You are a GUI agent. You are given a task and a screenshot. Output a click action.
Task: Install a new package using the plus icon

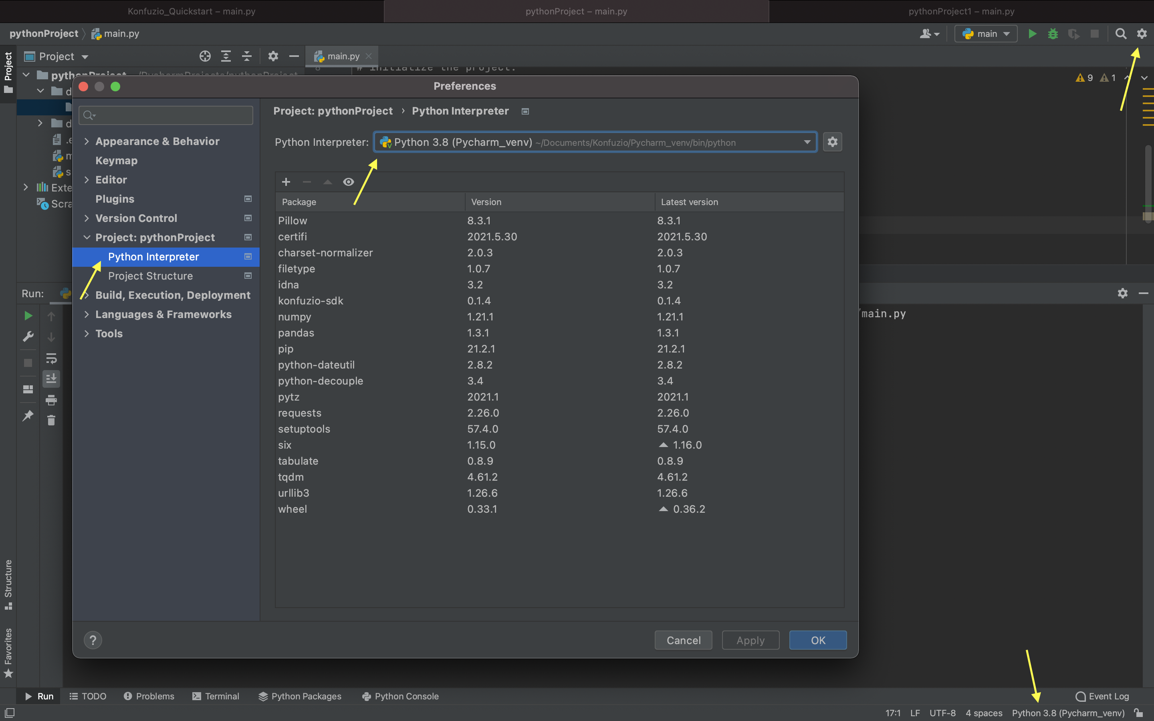pos(286,182)
